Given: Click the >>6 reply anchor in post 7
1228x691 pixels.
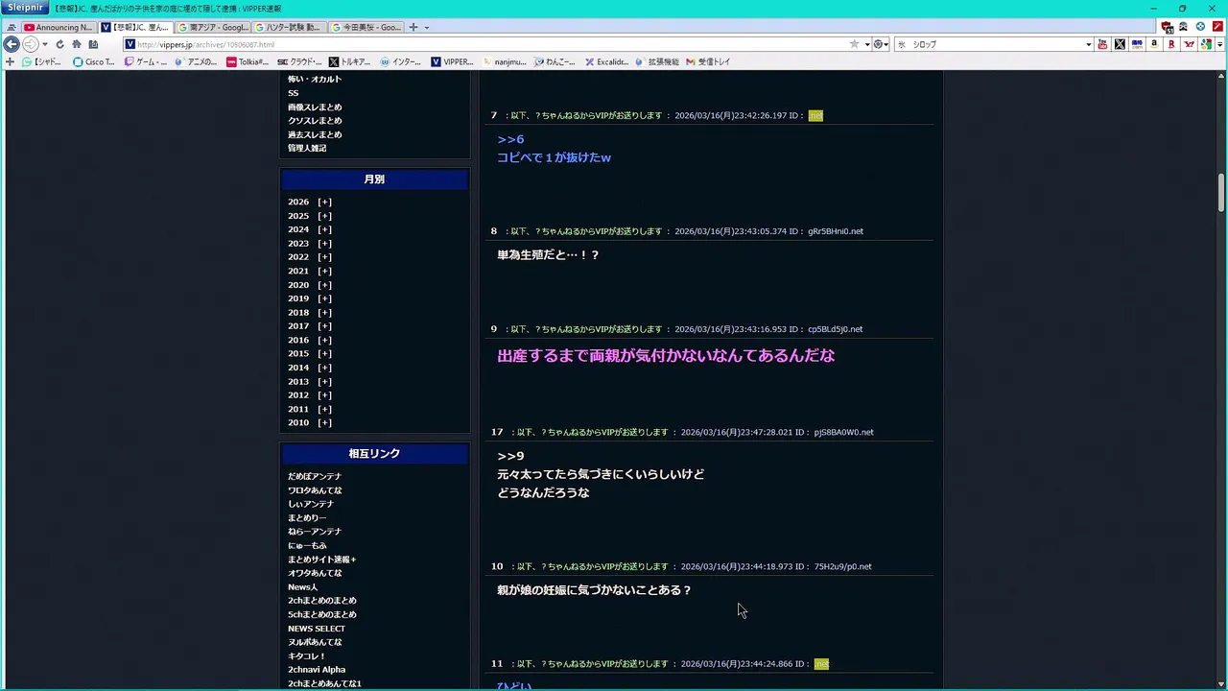Looking at the screenshot, I should (x=510, y=139).
